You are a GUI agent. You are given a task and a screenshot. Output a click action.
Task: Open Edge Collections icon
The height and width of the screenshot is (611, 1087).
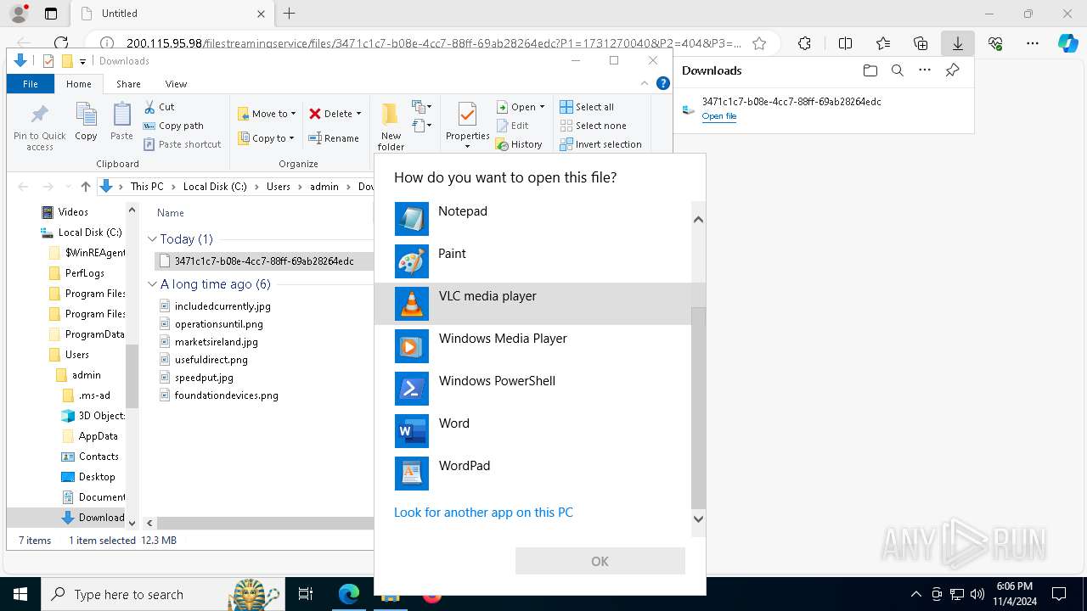click(x=921, y=43)
